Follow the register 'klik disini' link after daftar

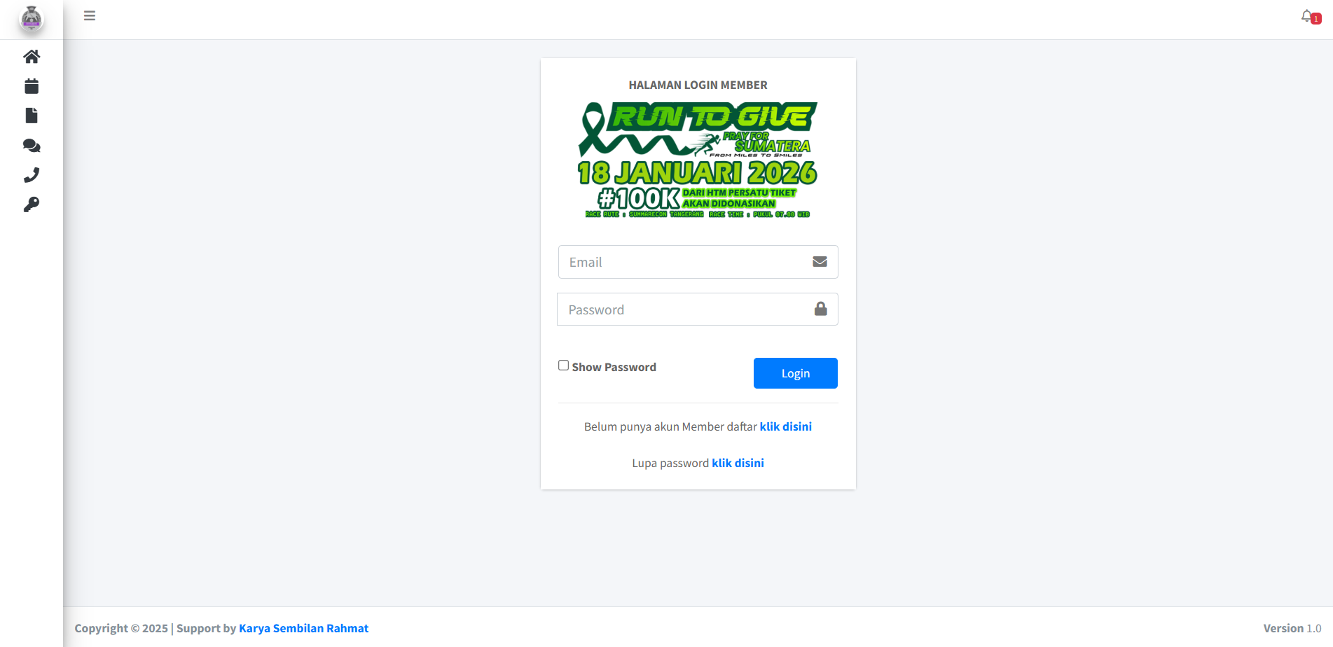pos(786,426)
